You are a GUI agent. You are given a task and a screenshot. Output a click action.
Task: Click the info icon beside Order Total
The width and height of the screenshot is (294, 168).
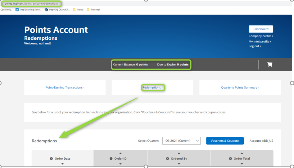[230, 158]
